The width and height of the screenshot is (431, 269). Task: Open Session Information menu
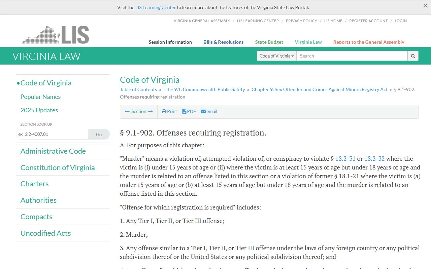point(170,42)
